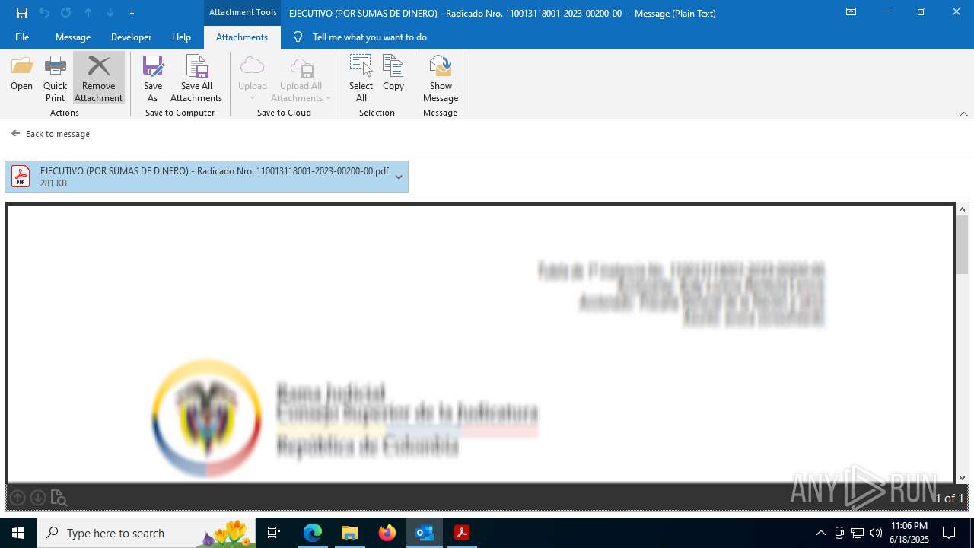
Task: Switch to the Message tab
Action: tap(73, 37)
